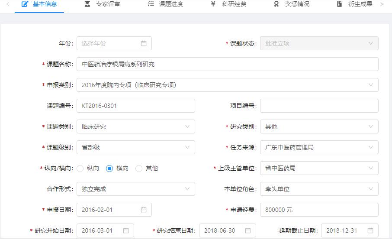Click calendar icon in 研究开始日期 field

(126, 230)
